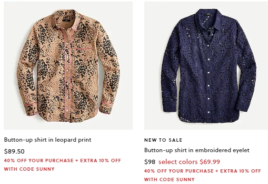
Task: Click the top white button on navy shirt
Action: (208, 46)
